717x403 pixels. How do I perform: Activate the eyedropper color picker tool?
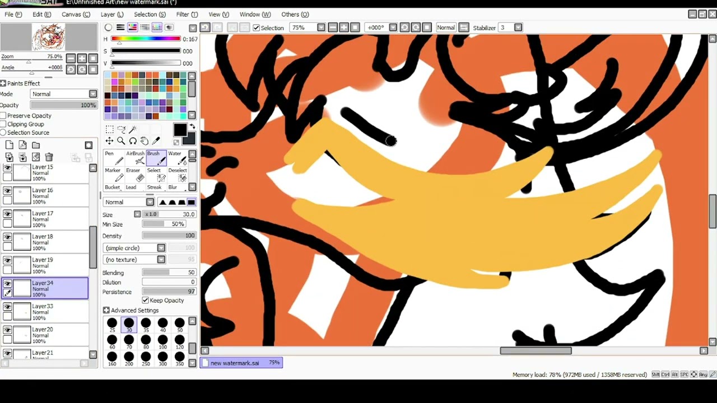point(156,141)
